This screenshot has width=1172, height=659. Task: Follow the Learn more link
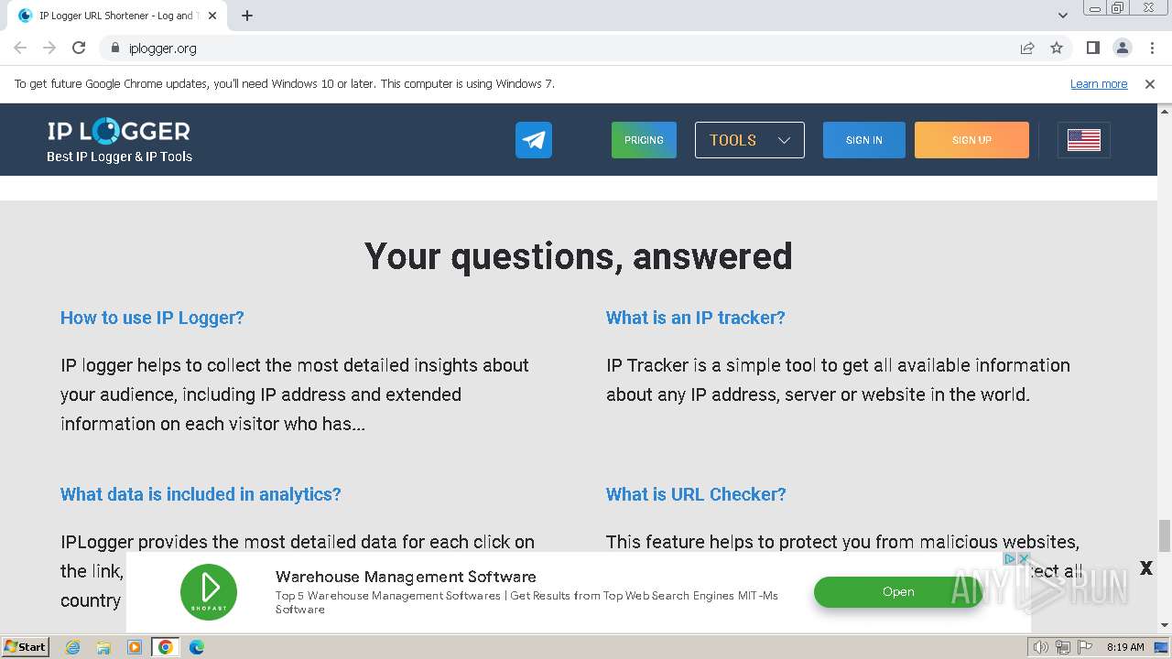pos(1099,83)
